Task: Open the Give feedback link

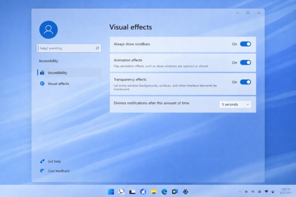Action: click(59, 171)
